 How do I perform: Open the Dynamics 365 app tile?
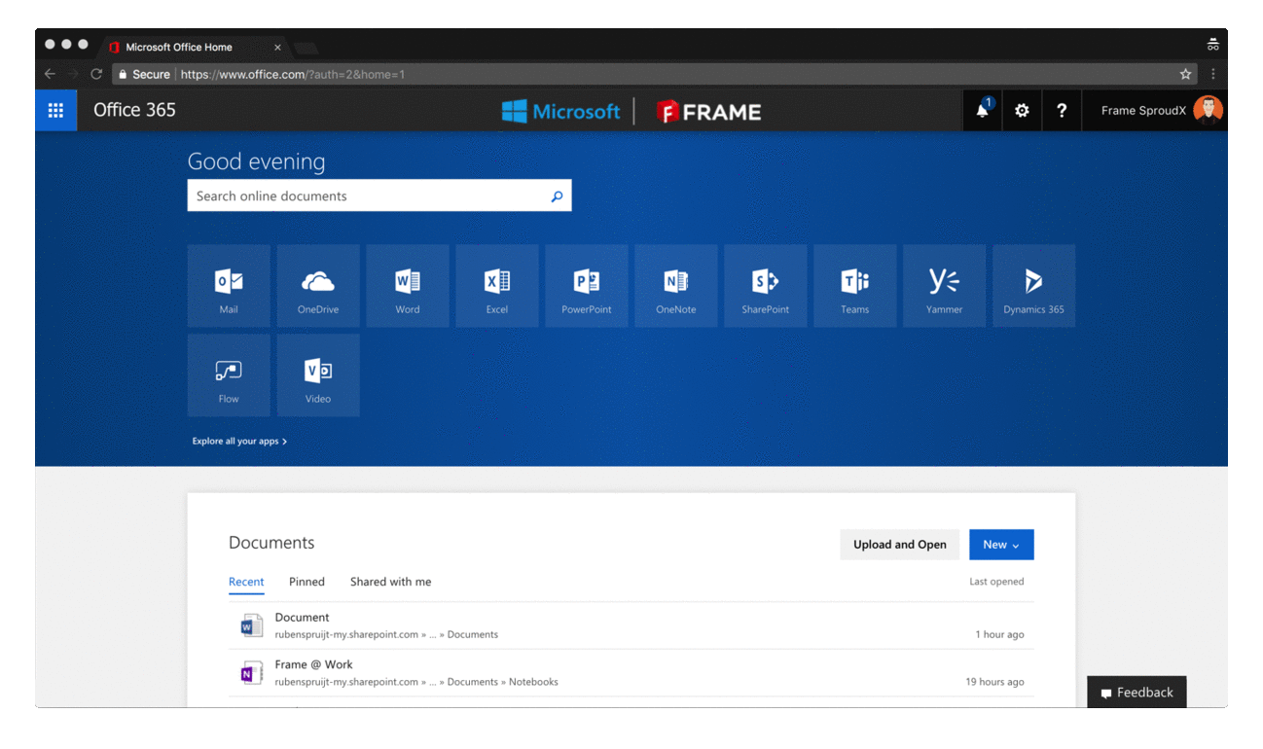pos(1034,286)
